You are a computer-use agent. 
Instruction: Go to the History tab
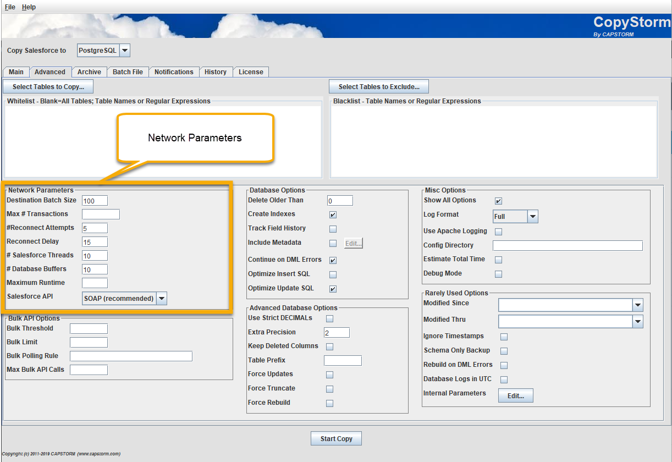(216, 72)
